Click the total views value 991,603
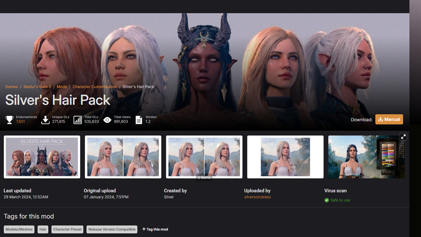The image size is (421, 237). (121, 121)
